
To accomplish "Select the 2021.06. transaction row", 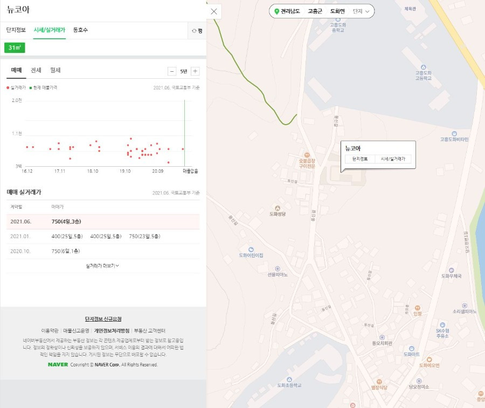I will click(x=103, y=221).
